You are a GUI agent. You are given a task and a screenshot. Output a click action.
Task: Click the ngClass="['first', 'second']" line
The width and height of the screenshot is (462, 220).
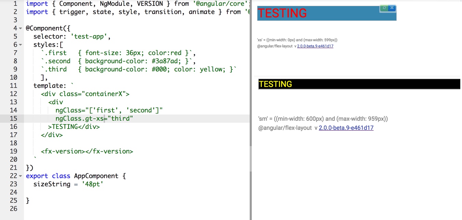point(109,110)
